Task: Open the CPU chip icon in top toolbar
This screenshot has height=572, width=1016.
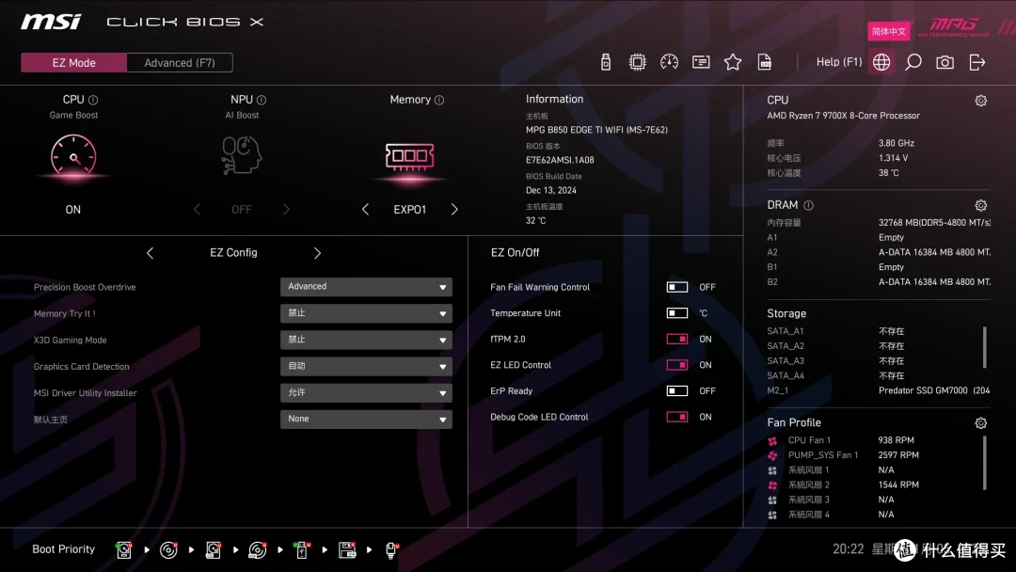Action: tap(637, 62)
